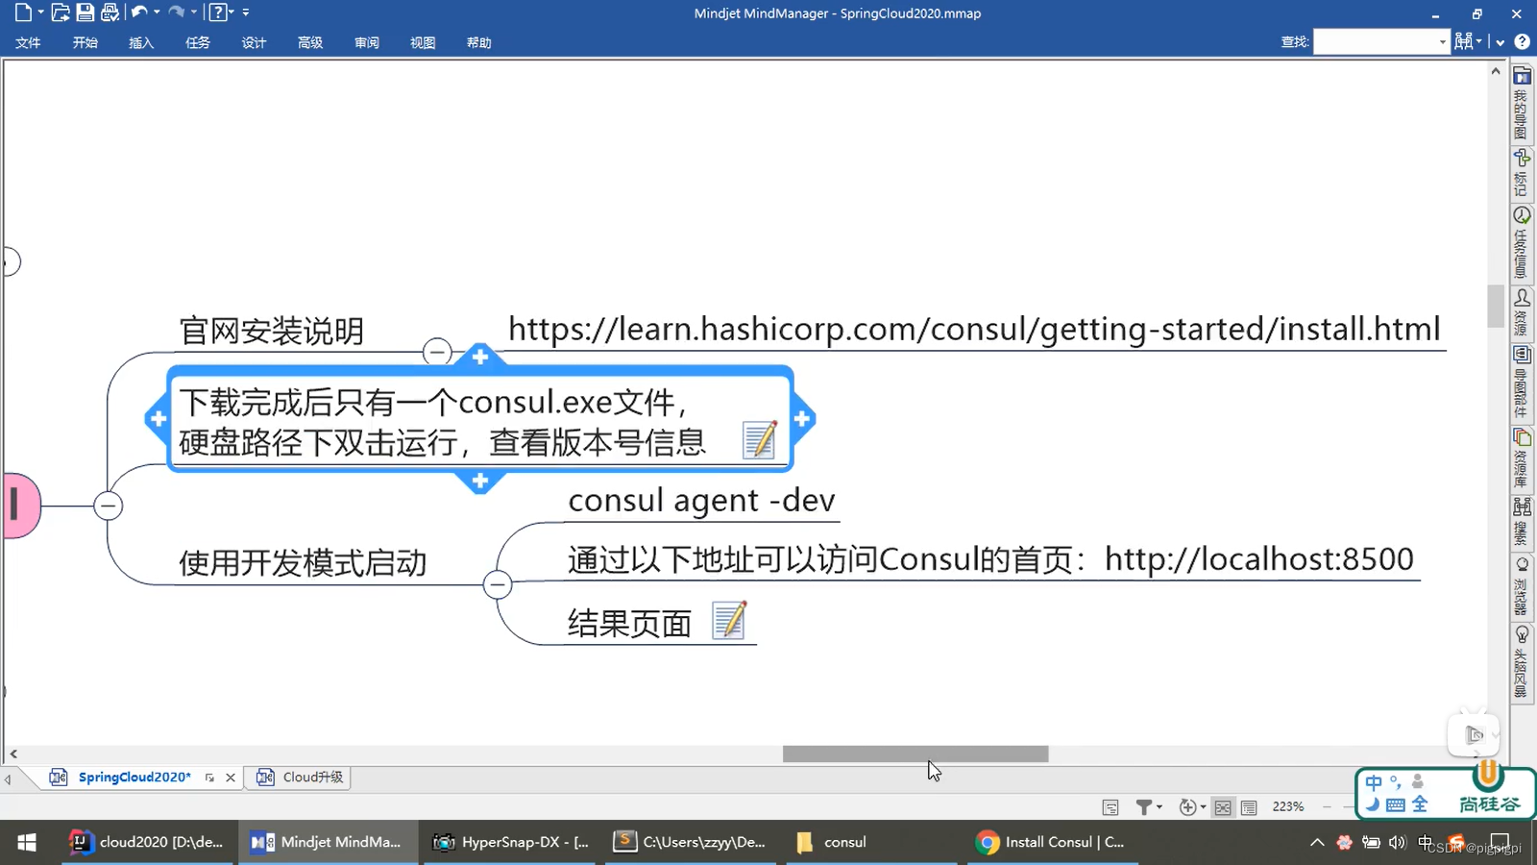Open the 审阅 ribbon tab
Screen dimensions: 1537x865
366,42
